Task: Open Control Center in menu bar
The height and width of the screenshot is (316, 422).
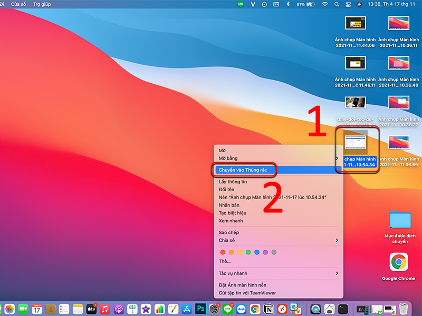Action: [x=348, y=4]
